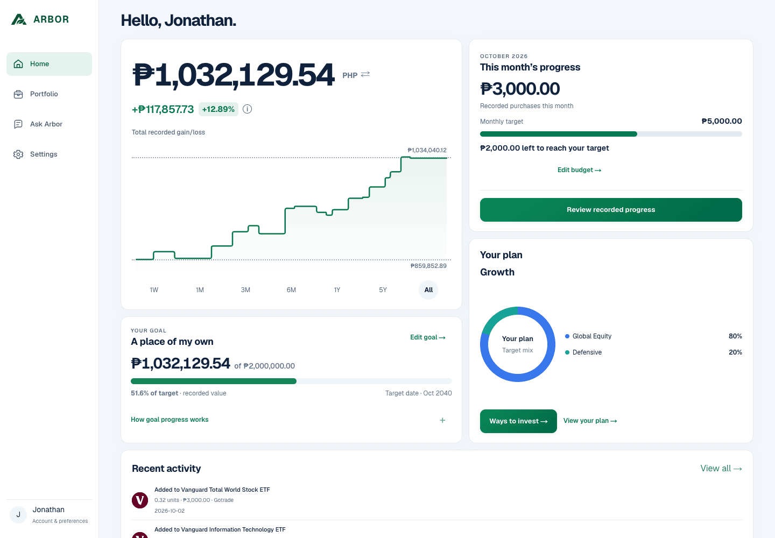Image resolution: width=775 pixels, height=538 pixels.
Task: Click the How goal progress works link
Action: coord(170,420)
